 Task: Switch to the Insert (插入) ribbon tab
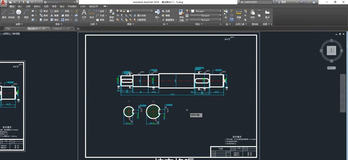20,6
